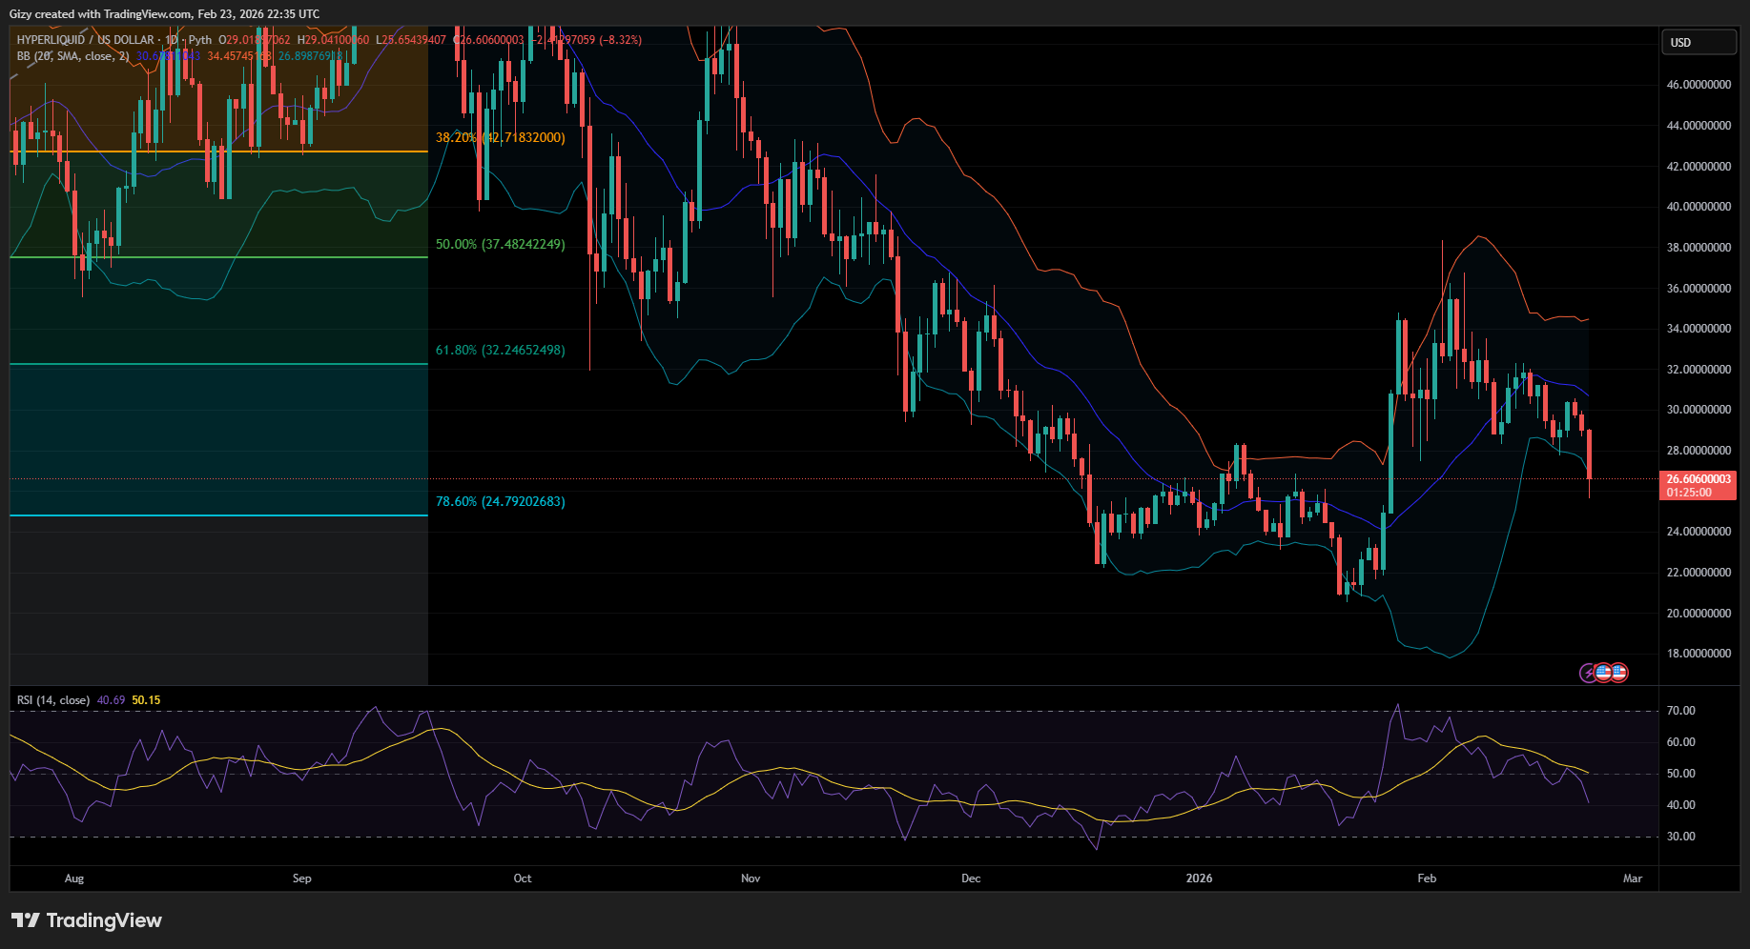Click the 61.80% (32.24652498) Fibonacci label
Image resolution: width=1750 pixels, height=949 pixels.
500,351
